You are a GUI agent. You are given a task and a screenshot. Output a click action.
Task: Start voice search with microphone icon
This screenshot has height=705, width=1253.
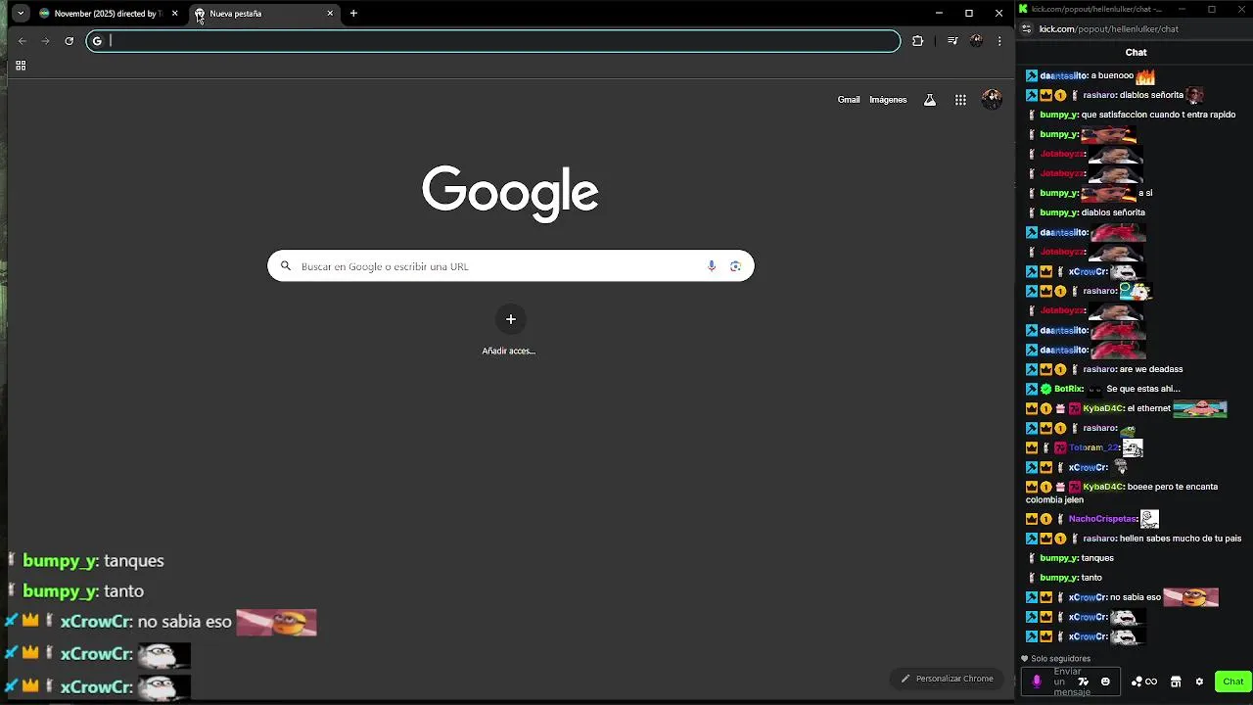(x=712, y=266)
